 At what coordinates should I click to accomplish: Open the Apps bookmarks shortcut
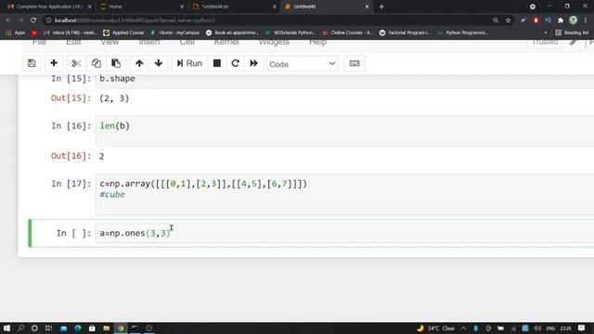tap(16, 33)
